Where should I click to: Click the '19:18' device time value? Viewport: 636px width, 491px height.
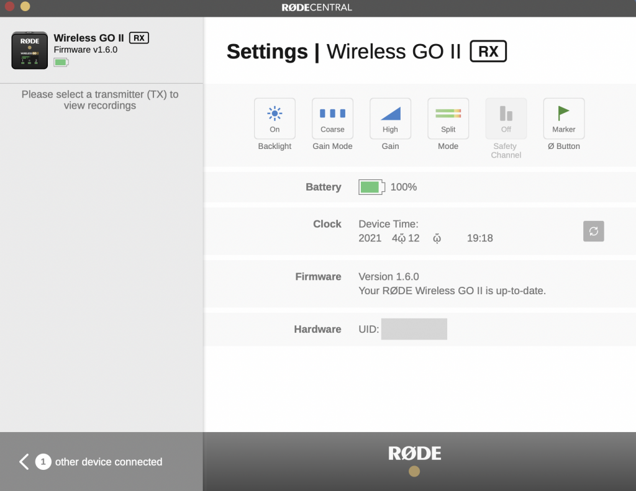pos(480,238)
